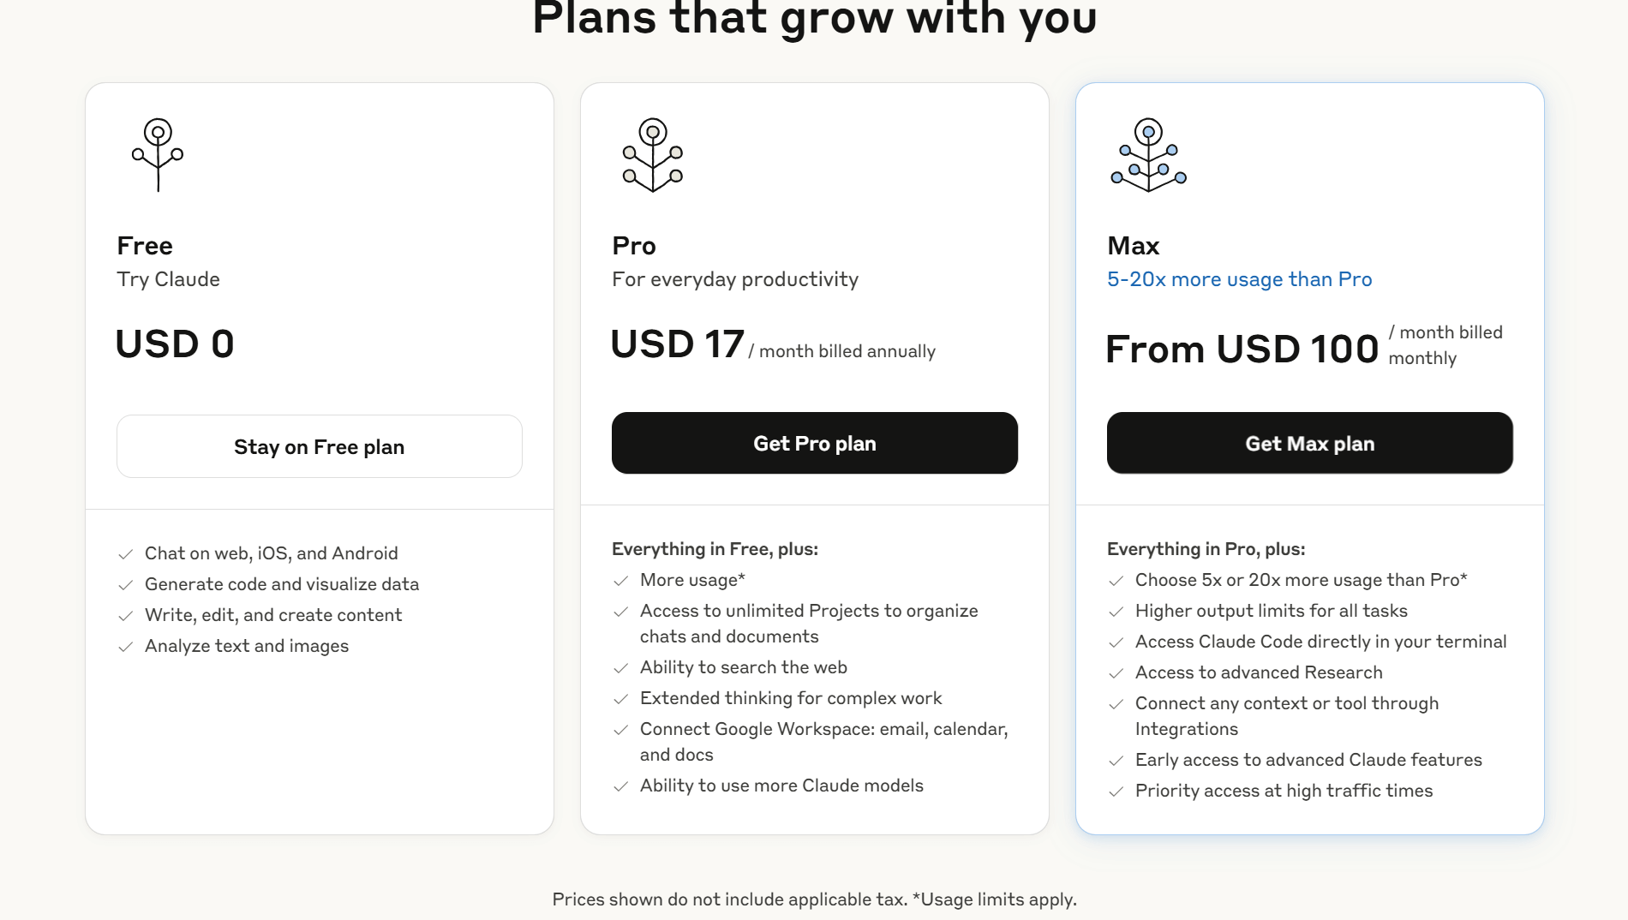Screen dimensions: 1628x920
Task: Get the Pro plan
Action: (x=815, y=443)
